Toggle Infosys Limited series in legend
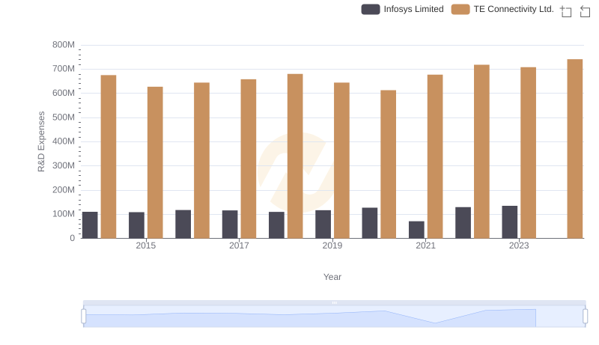599x345 pixels. tap(402, 9)
